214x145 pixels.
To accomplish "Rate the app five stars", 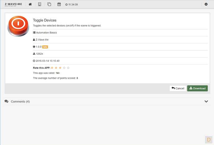I will tap(68, 68).
